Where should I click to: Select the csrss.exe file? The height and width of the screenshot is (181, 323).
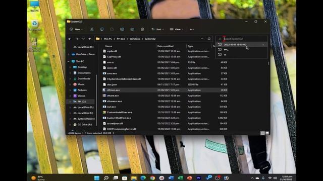coord(112,73)
